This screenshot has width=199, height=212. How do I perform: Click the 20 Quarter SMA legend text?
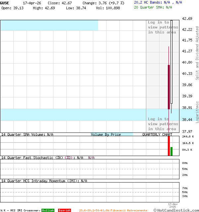(153, 7)
